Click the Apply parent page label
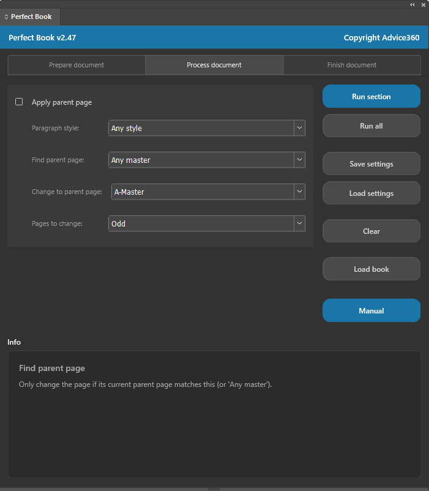The image size is (429, 491). point(62,102)
